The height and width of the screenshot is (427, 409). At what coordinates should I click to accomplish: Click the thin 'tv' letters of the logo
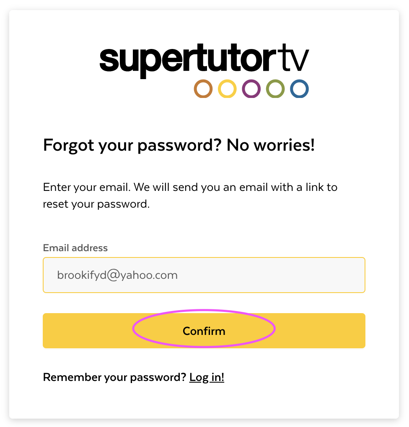[x=295, y=57]
